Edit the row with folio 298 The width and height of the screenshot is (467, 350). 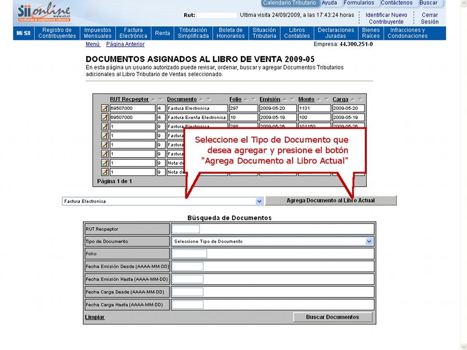[x=104, y=127]
